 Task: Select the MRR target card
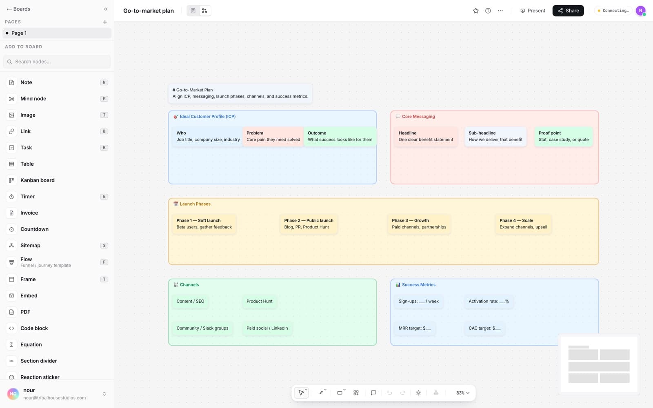coord(415,328)
